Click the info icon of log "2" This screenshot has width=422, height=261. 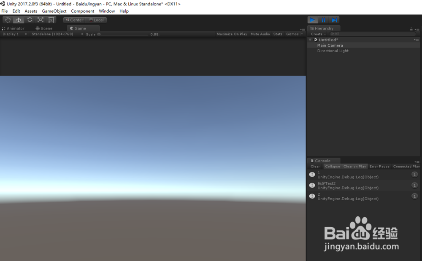tap(312, 196)
